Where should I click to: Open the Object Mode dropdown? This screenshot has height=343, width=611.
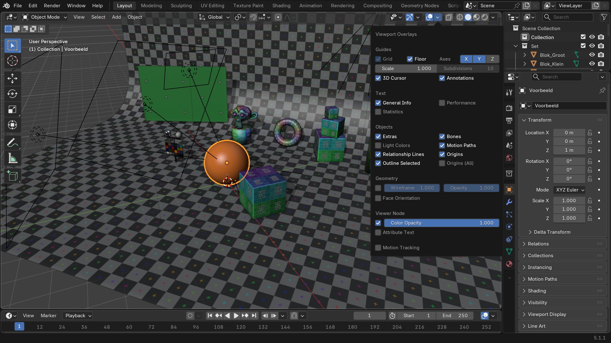(x=45, y=17)
